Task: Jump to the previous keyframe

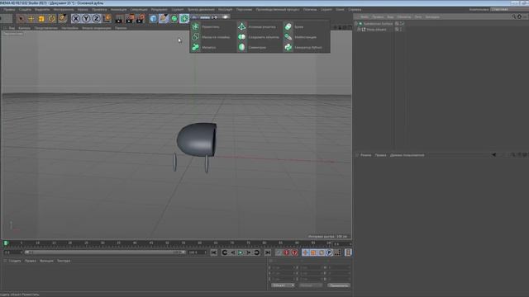Action: point(225,252)
